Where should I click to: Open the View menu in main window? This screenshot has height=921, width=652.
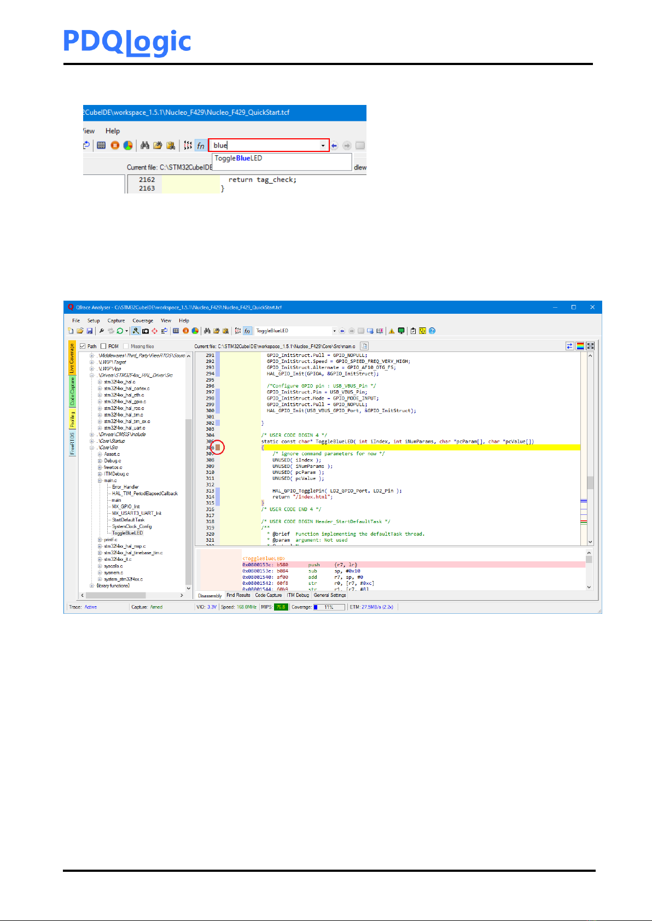(x=166, y=321)
